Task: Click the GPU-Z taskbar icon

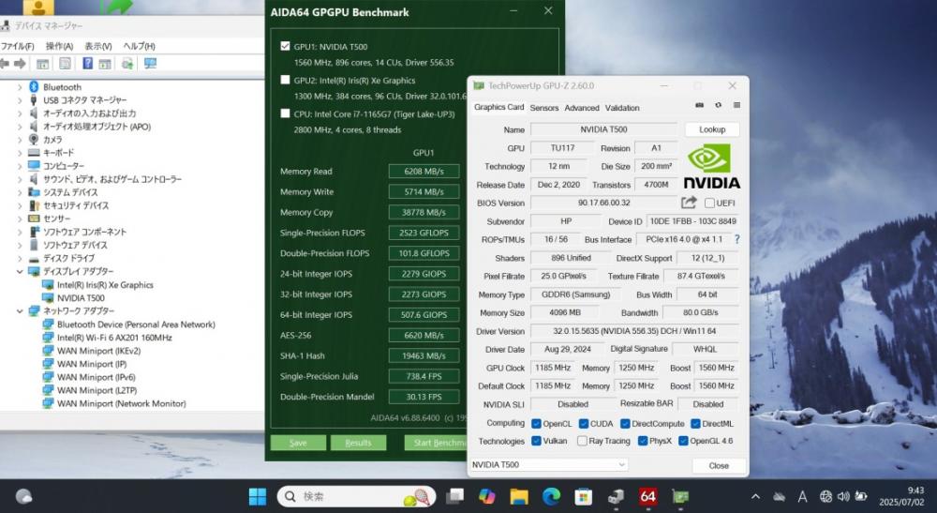Action: pyautogui.click(x=680, y=496)
